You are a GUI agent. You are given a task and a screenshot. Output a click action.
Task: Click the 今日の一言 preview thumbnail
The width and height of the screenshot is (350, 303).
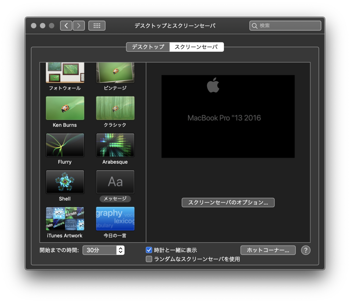pyautogui.click(x=115, y=218)
